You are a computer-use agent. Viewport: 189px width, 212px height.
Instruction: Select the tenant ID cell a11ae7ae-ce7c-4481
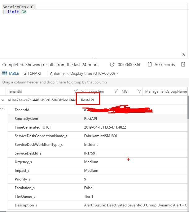[x=42, y=100]
